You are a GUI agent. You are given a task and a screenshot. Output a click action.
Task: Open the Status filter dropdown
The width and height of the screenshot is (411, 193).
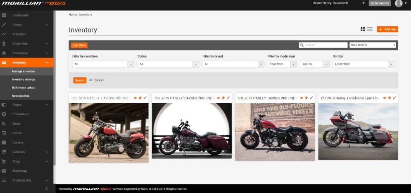point(168,64)
